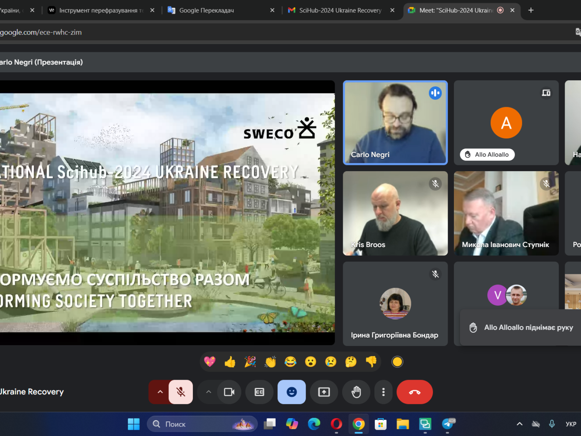
Task: Click Allo Alloallo raised-hand name badge
Action: (x=487, y=154)
